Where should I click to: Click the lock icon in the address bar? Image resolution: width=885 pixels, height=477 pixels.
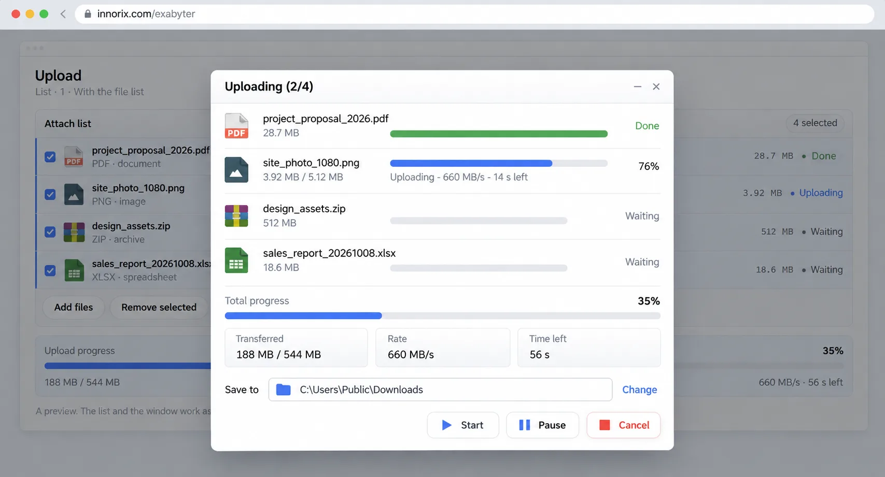[88, 14]
